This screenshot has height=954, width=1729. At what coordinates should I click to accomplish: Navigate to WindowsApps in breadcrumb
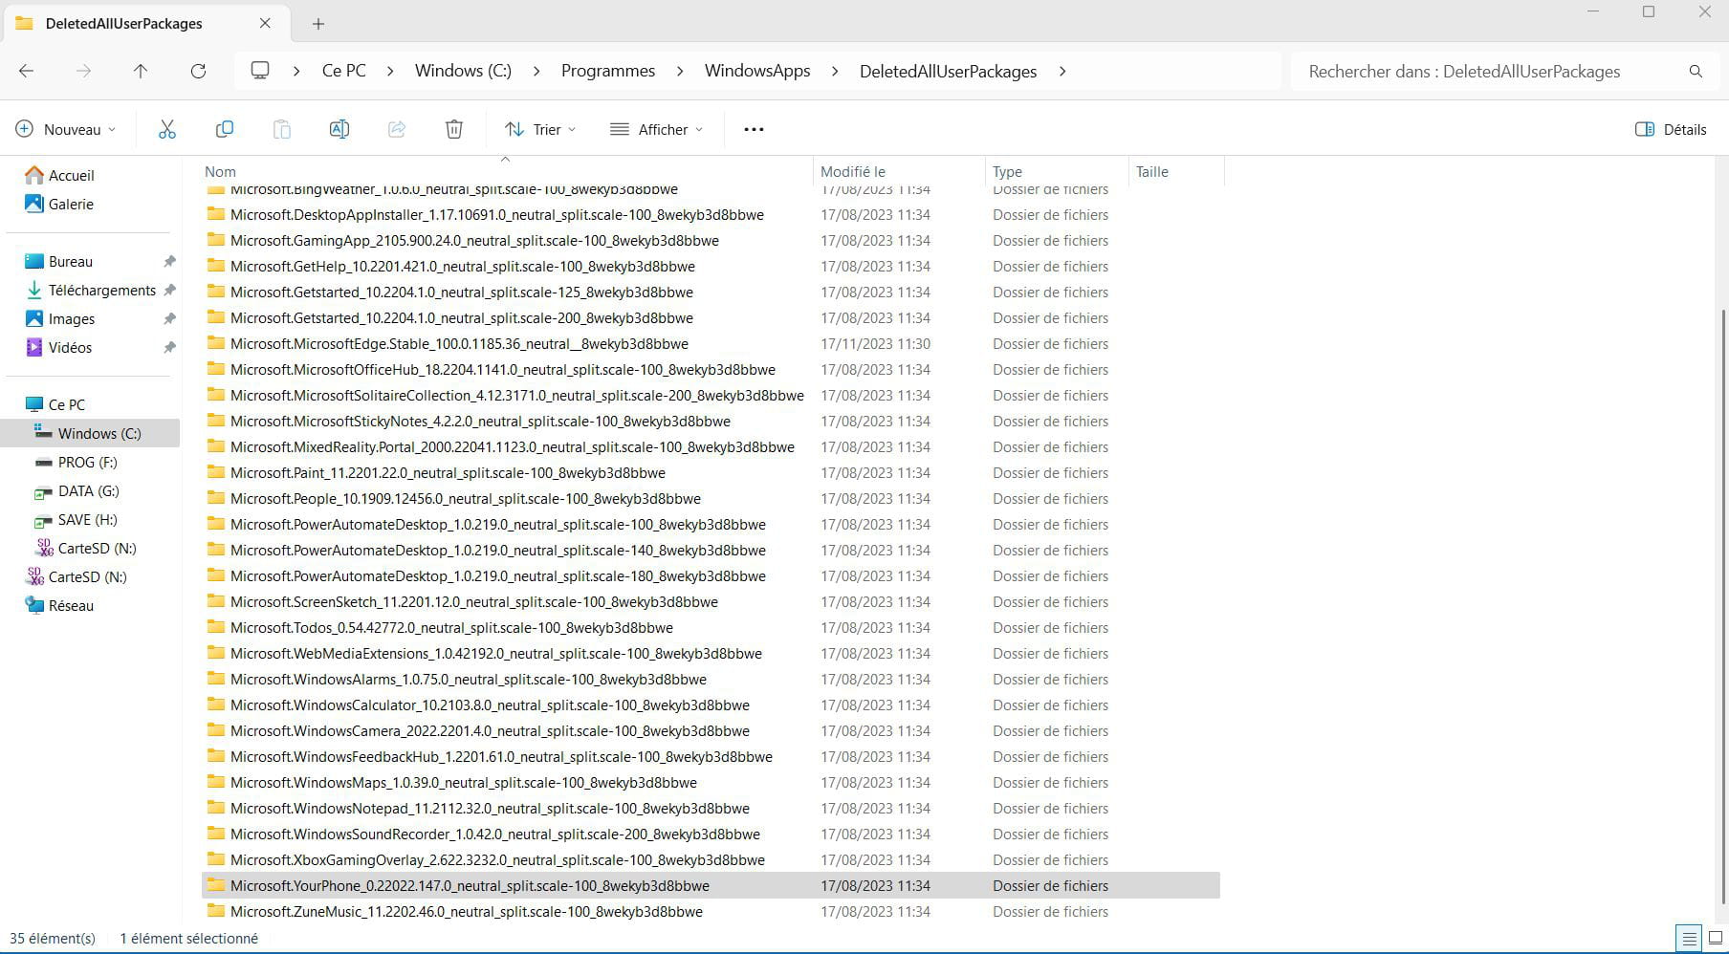tap(757, 71)
